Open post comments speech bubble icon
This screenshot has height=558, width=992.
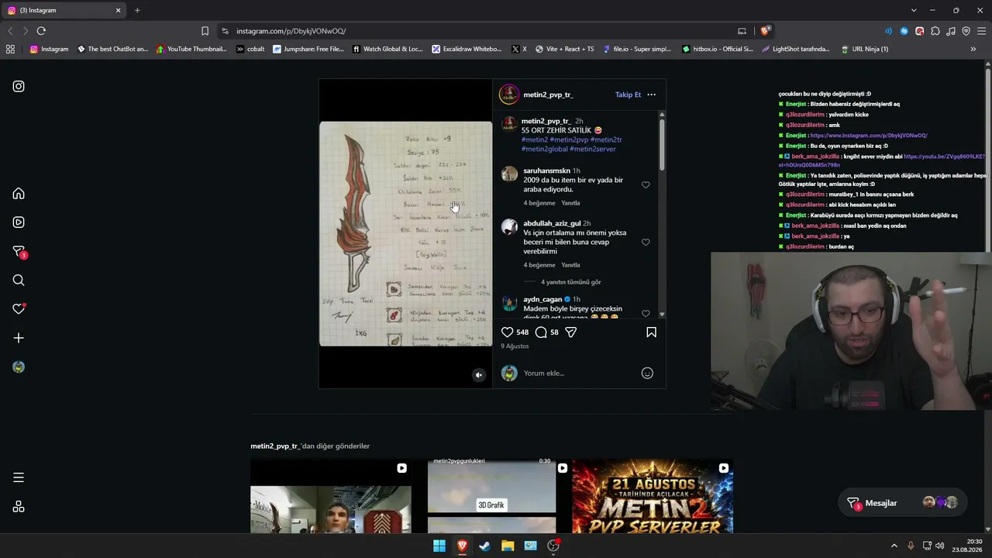coord(541,332)
